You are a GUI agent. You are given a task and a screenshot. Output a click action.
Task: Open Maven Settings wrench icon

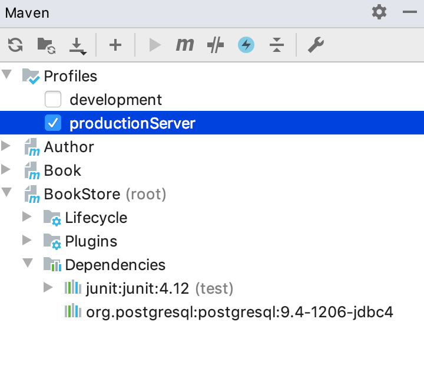(316, 45)
